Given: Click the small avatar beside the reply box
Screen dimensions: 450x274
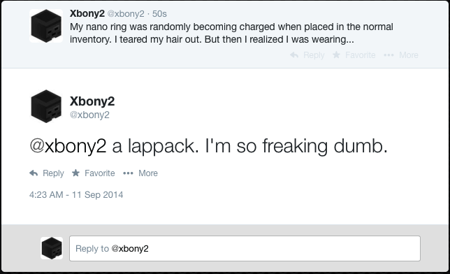Looking at the screenshot, I should [x=52, y=248].
